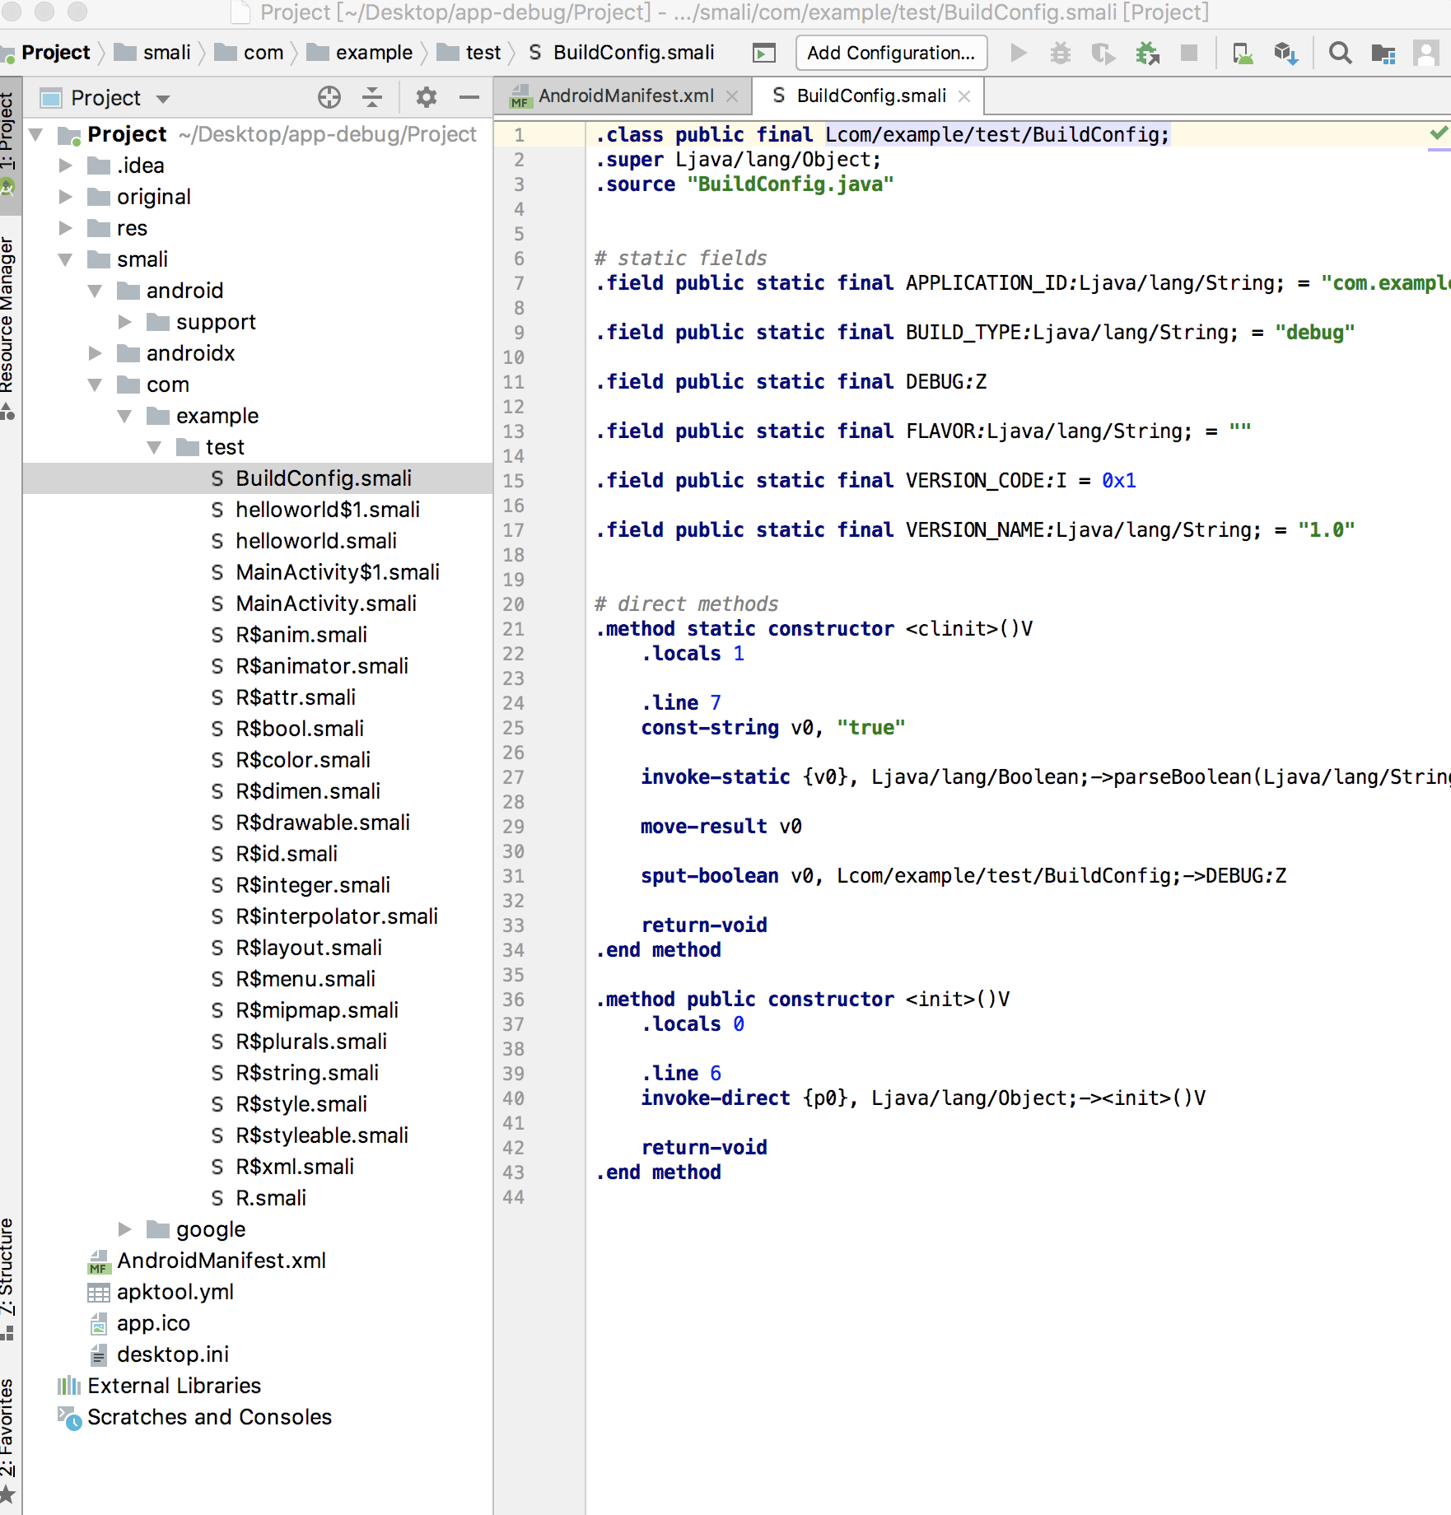
Task: Open the Device Manager phone icon
Action: point(1243,52)
